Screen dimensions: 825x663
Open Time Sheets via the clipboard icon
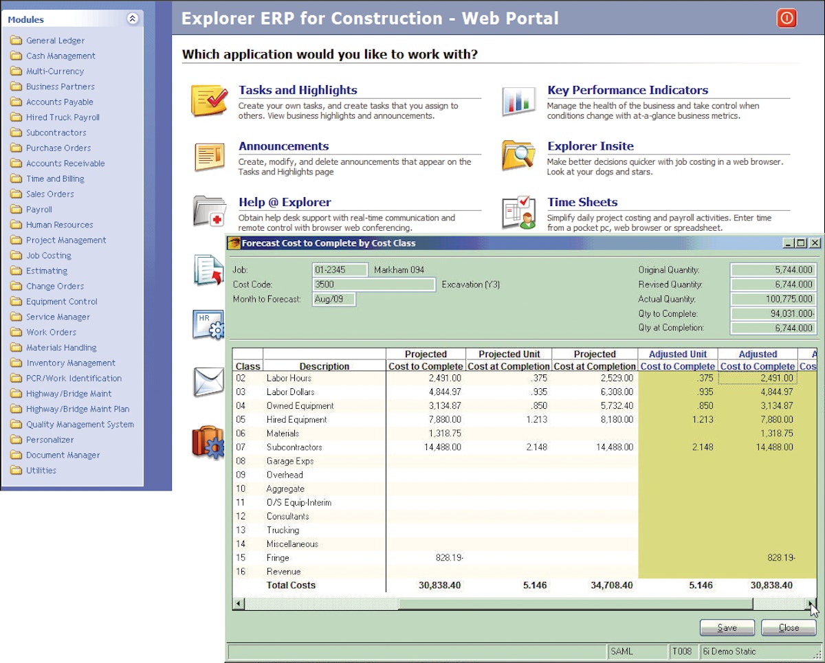coord(518,212)
